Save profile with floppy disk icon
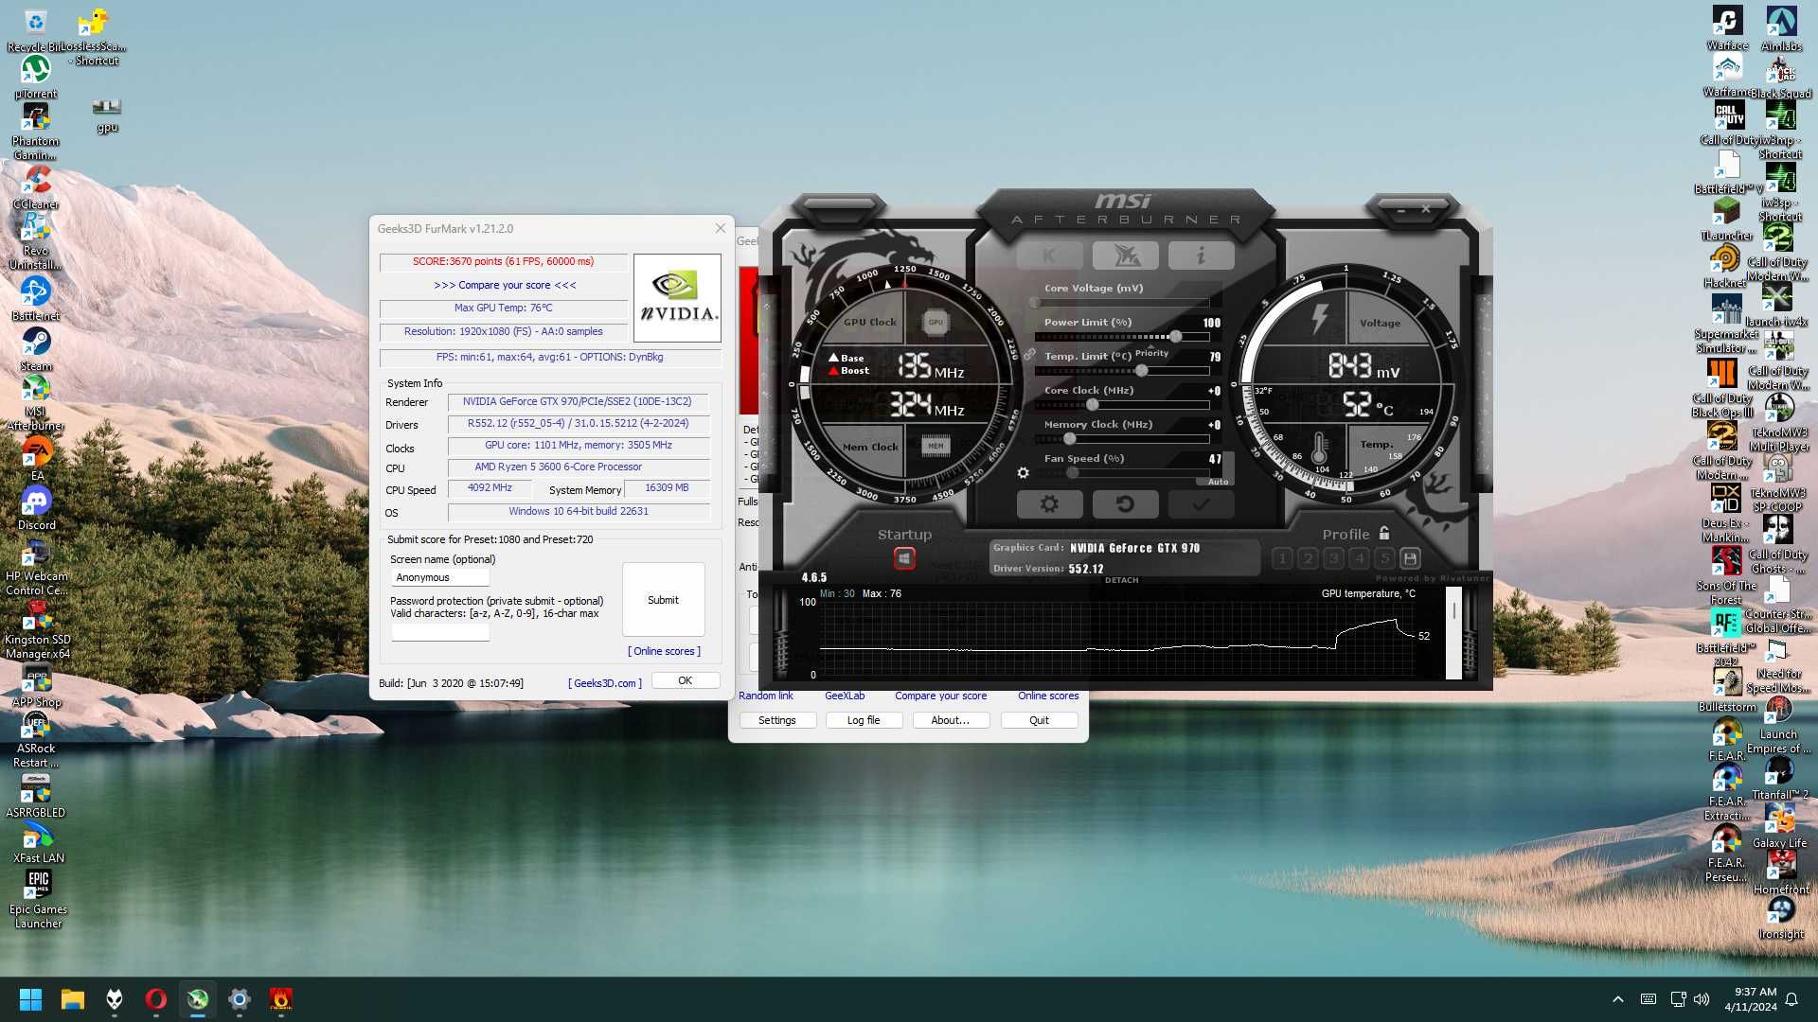 (x=1410, y=558)
